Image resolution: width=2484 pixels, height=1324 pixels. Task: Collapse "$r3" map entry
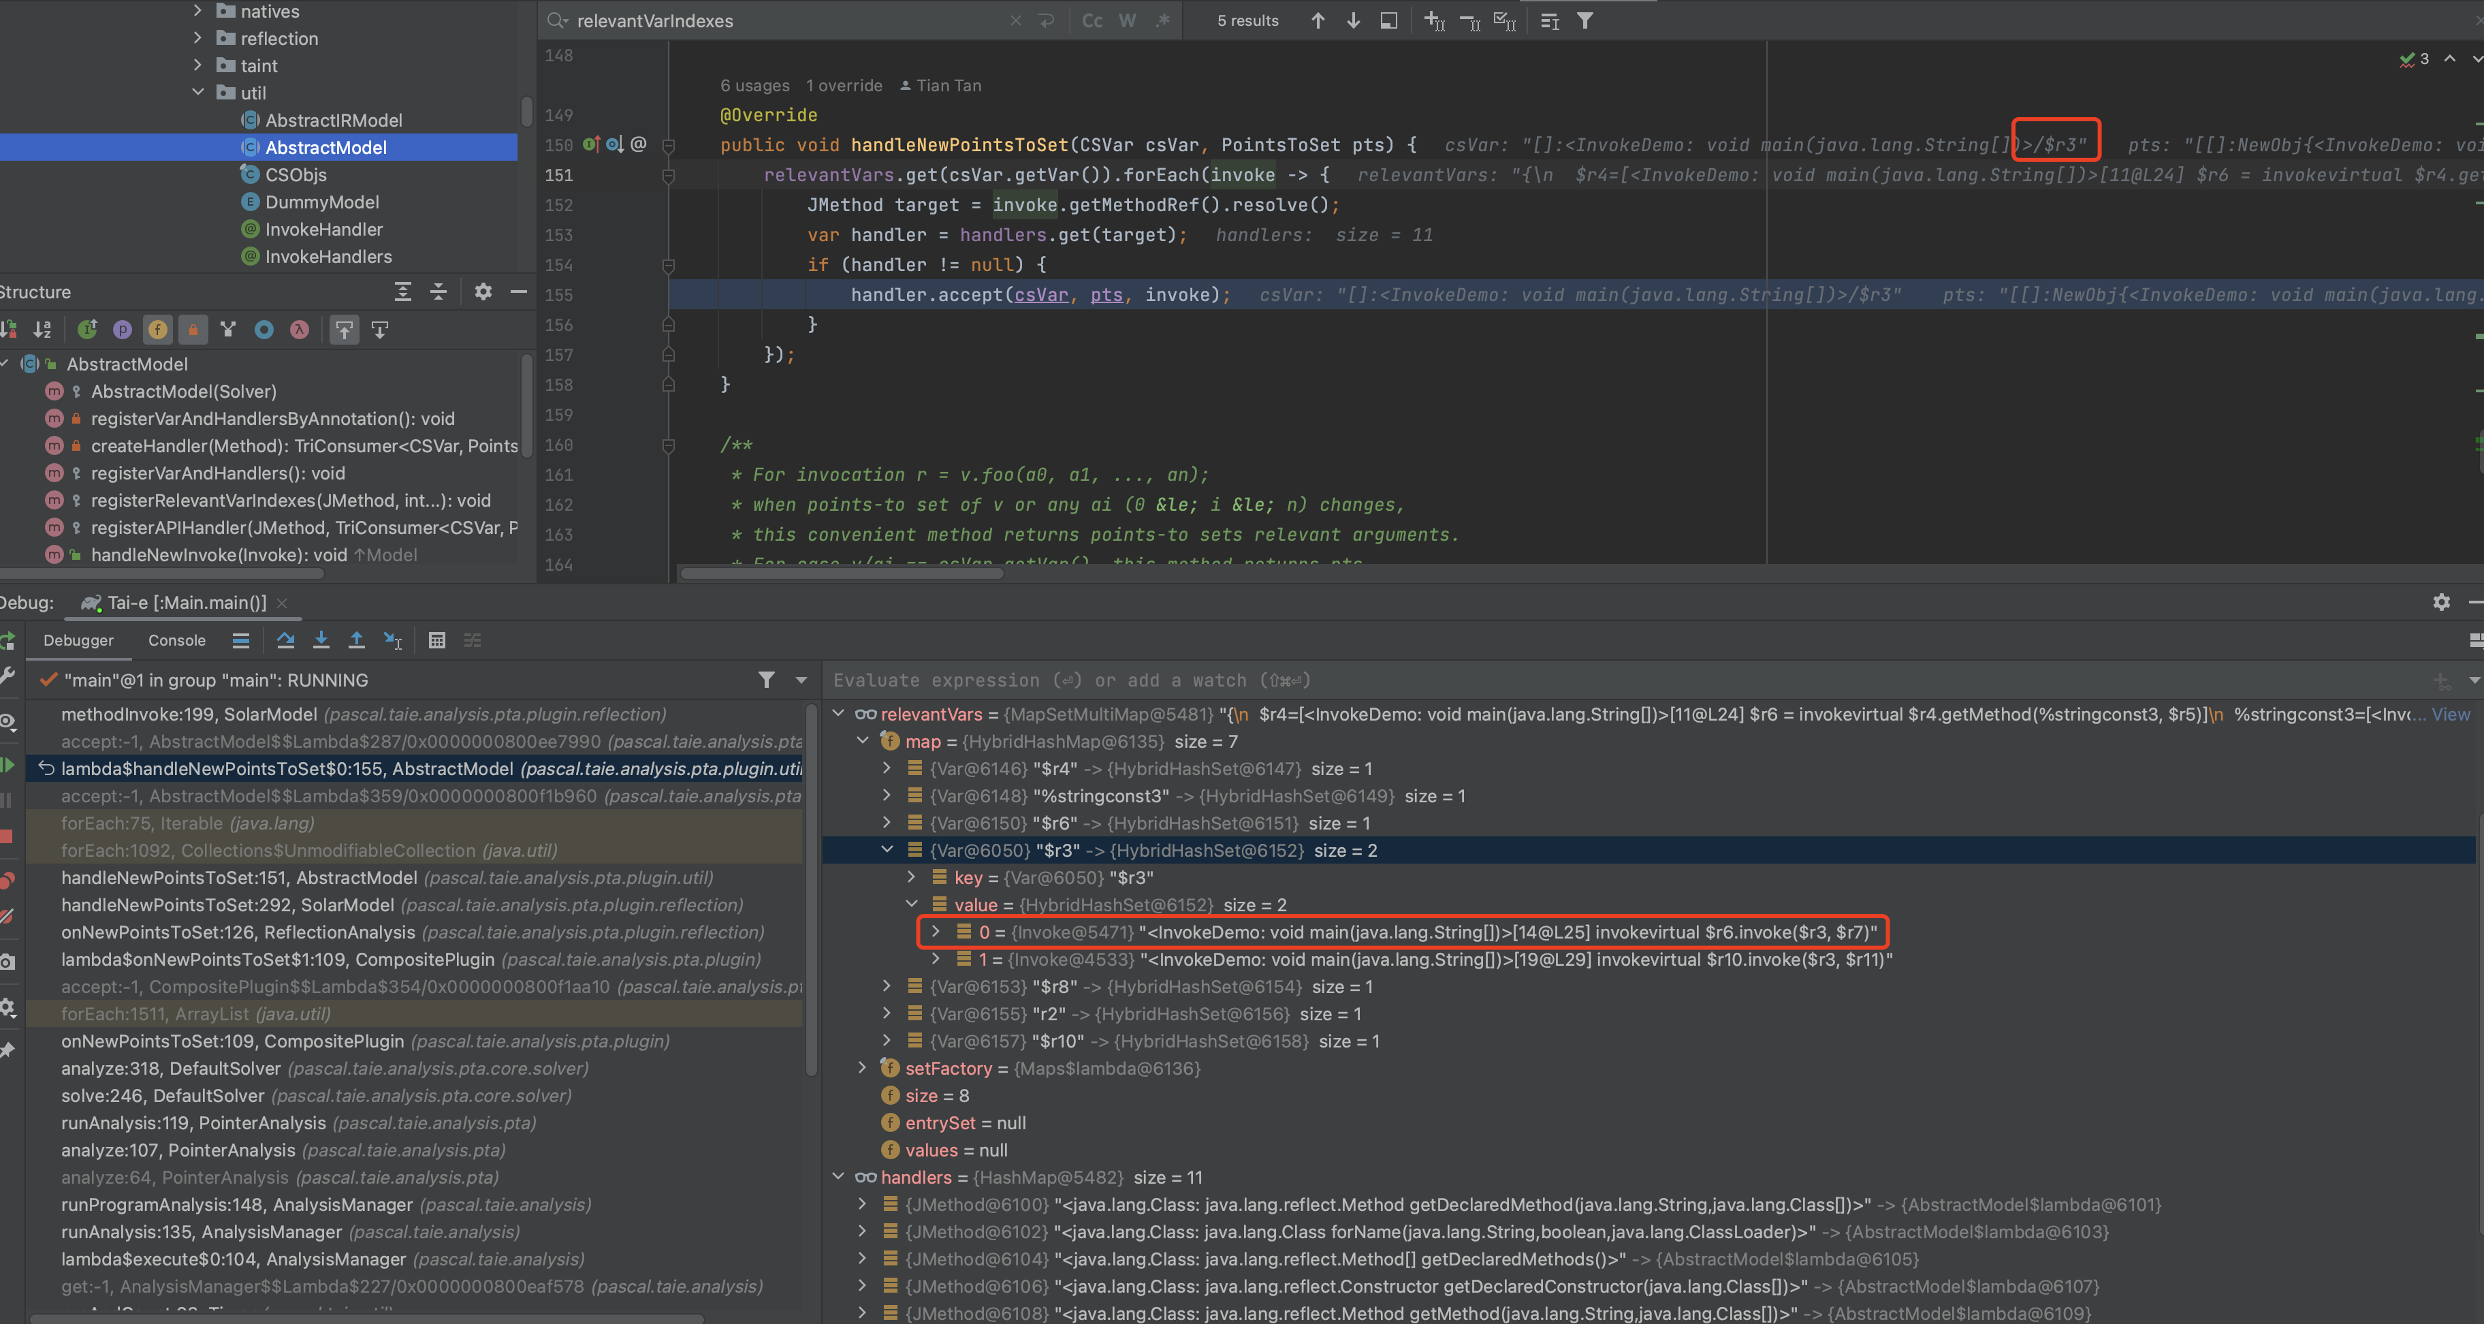887,849
